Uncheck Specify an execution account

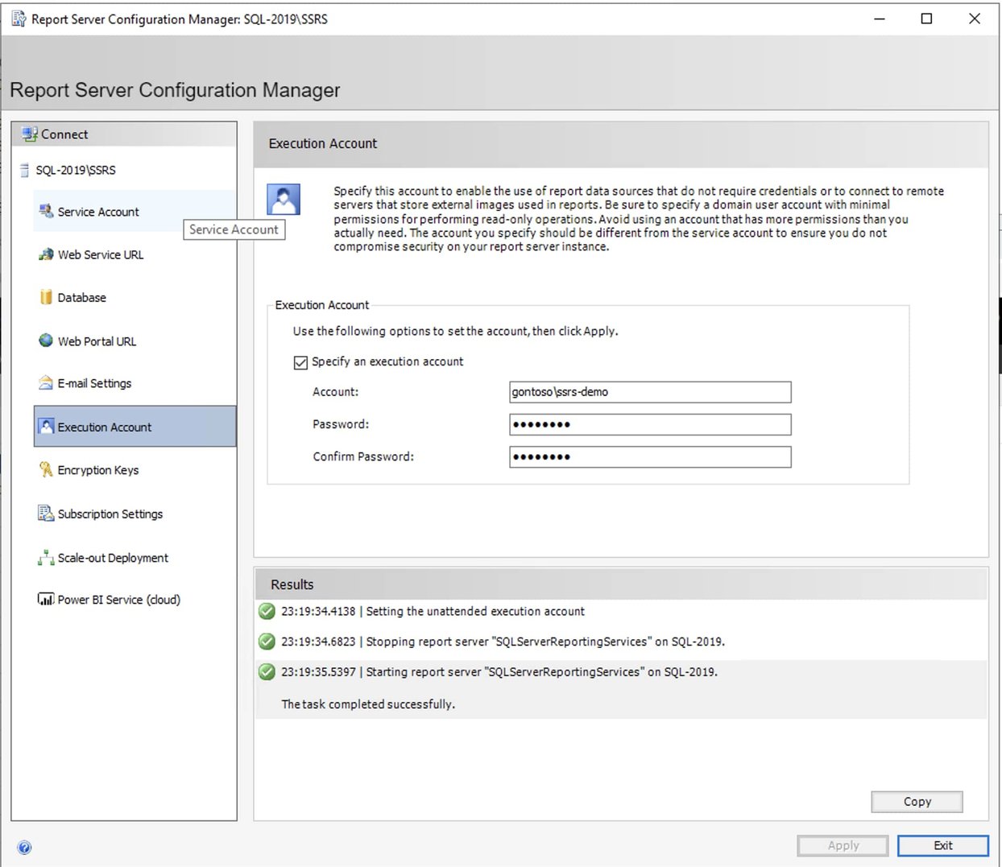[x=300, y=361]
